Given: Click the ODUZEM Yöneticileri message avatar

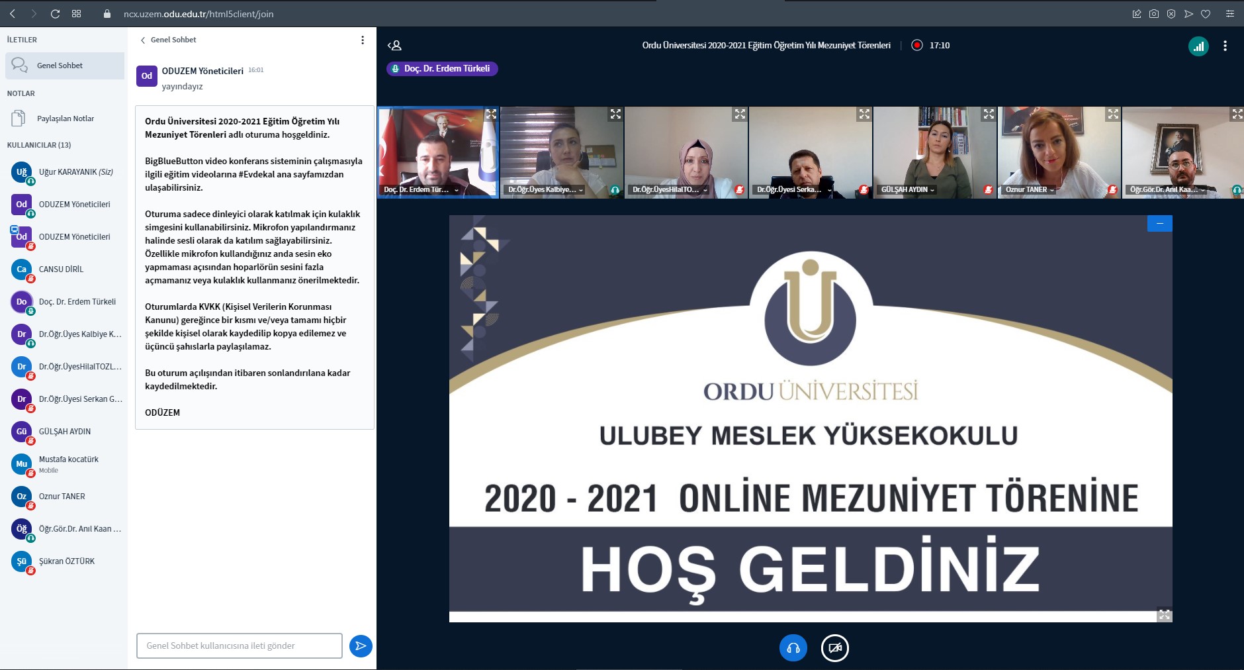Looking at the screenshot, I should [147, 76].
